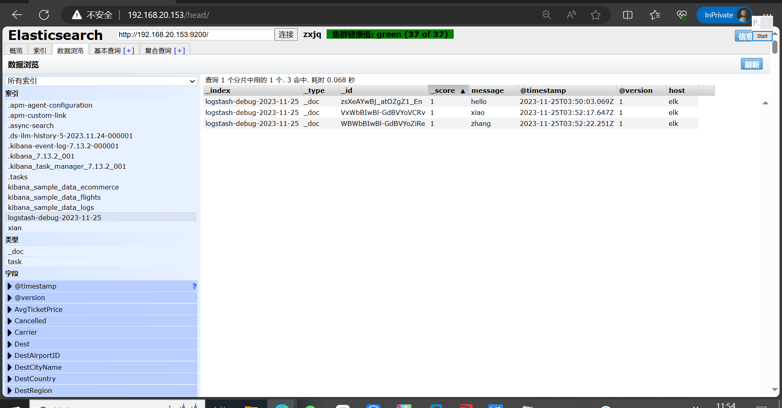782x408 pixels.
Task: Open browser essentials heart icon
Action: click(x=682, y=15)
